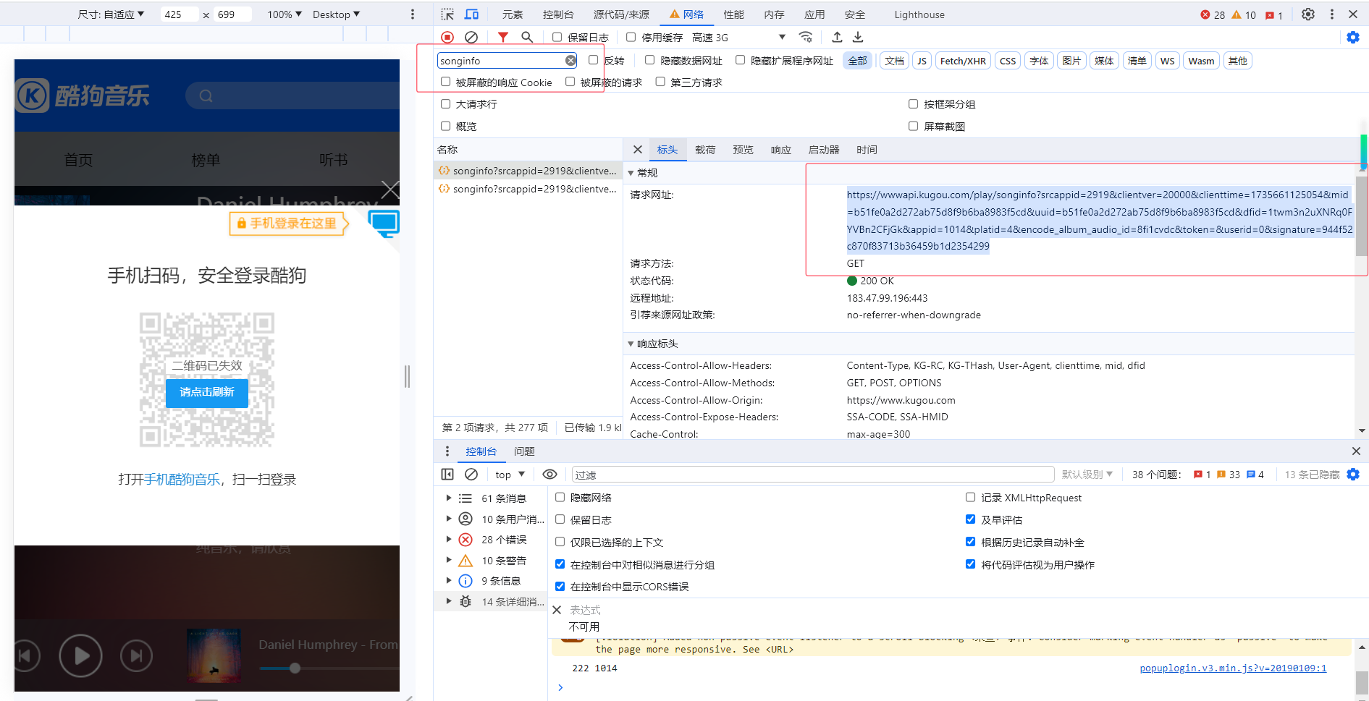Screen dimensions: 1369x701
Task: Switch to 元素 panel tab
Action: click(x=513, y=14)
